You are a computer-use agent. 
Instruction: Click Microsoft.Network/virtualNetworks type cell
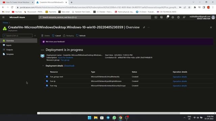tap(105, 77)
